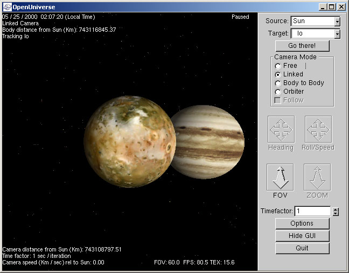
Task: Click the FOV arrow control
Action: [x=280, y=177]
